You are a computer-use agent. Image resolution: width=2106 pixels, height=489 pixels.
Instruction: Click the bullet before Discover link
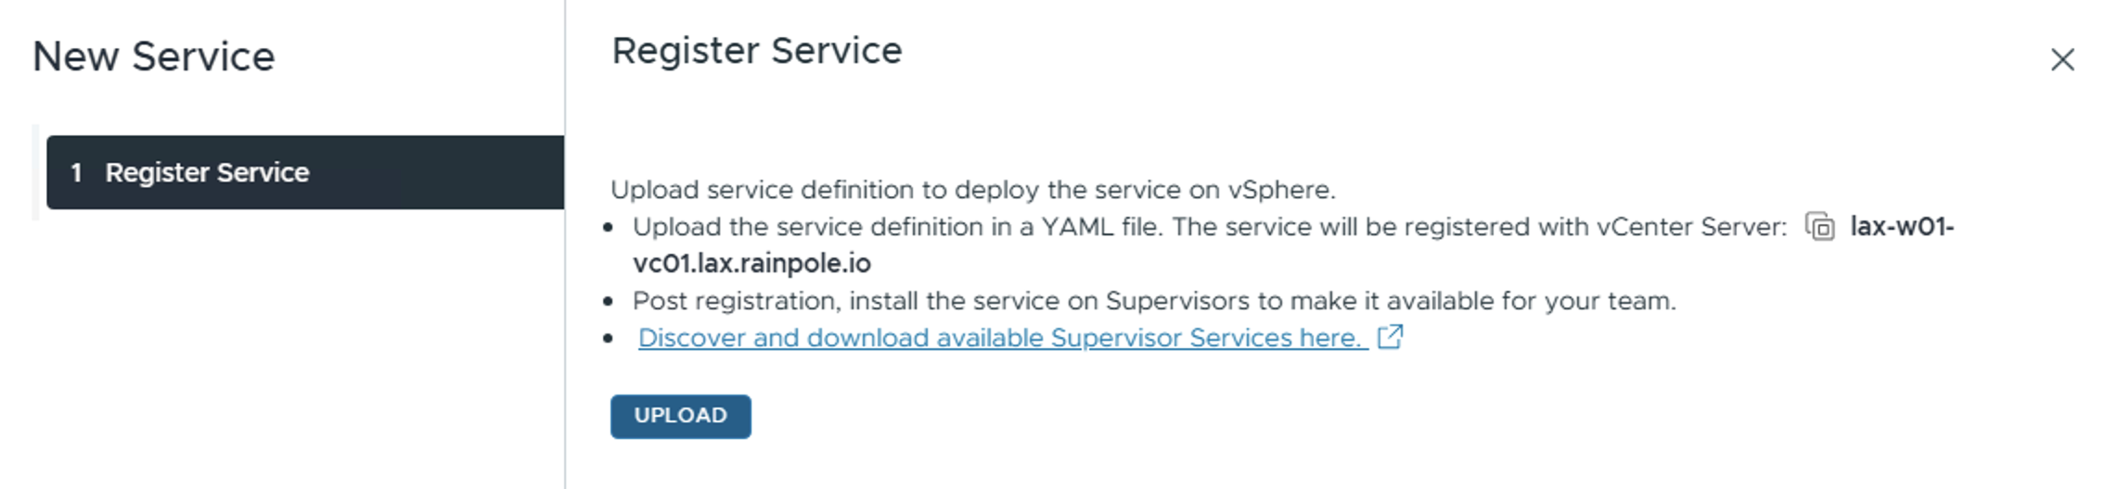609,339
